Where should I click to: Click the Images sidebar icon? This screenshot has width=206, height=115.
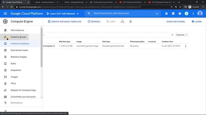(5, 77)
